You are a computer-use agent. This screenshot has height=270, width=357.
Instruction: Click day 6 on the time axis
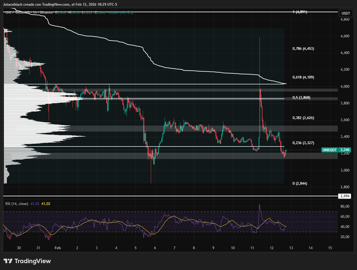[x=155, y=248]
